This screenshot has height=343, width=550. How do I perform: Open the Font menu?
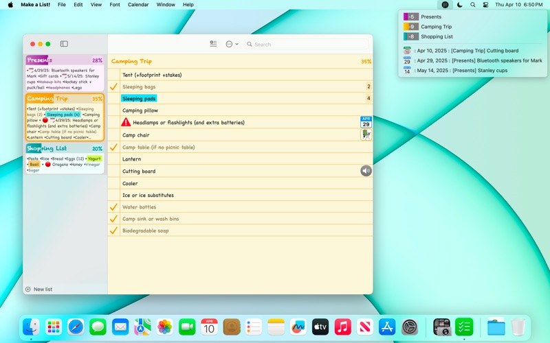115,5
